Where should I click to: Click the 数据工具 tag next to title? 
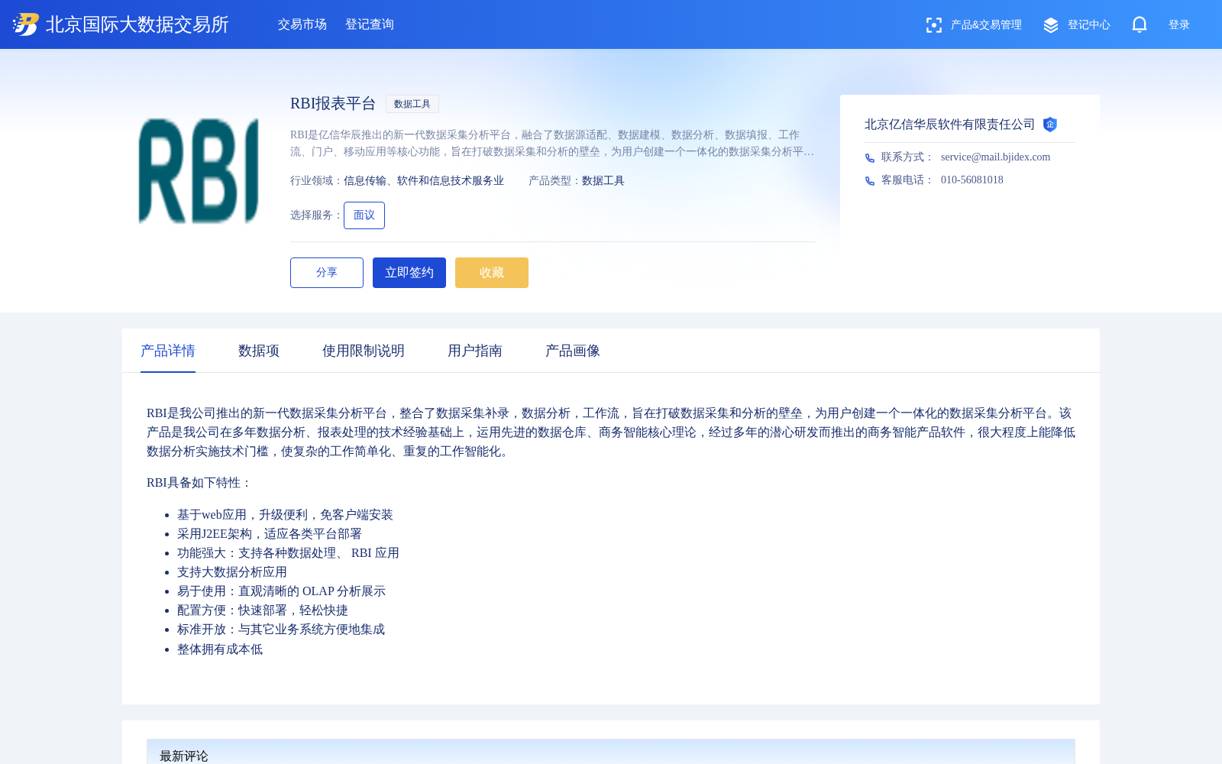(412, 104)
